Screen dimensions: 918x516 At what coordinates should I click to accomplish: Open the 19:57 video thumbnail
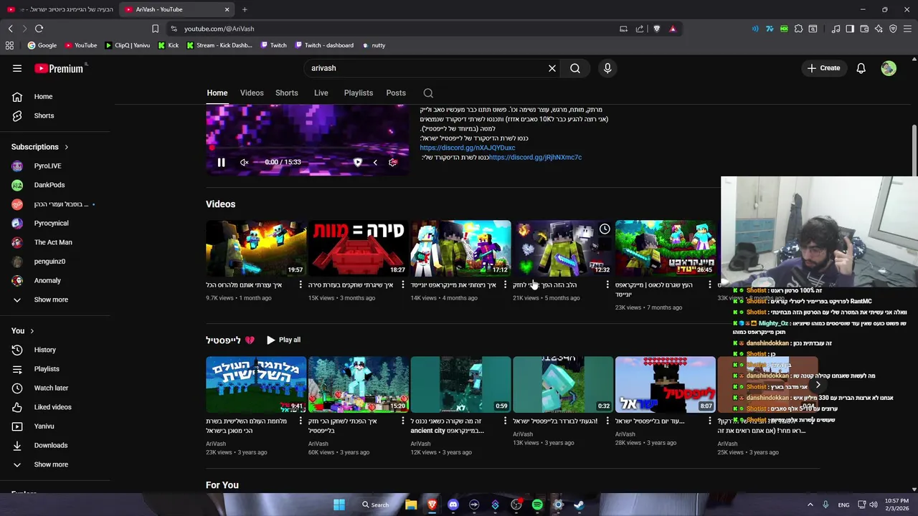click(256, 248)
